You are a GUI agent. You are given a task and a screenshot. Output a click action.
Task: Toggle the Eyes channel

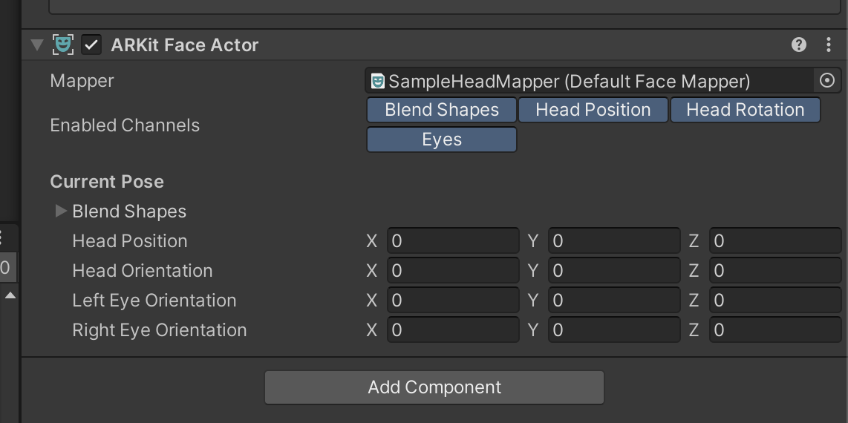[442, 140]
